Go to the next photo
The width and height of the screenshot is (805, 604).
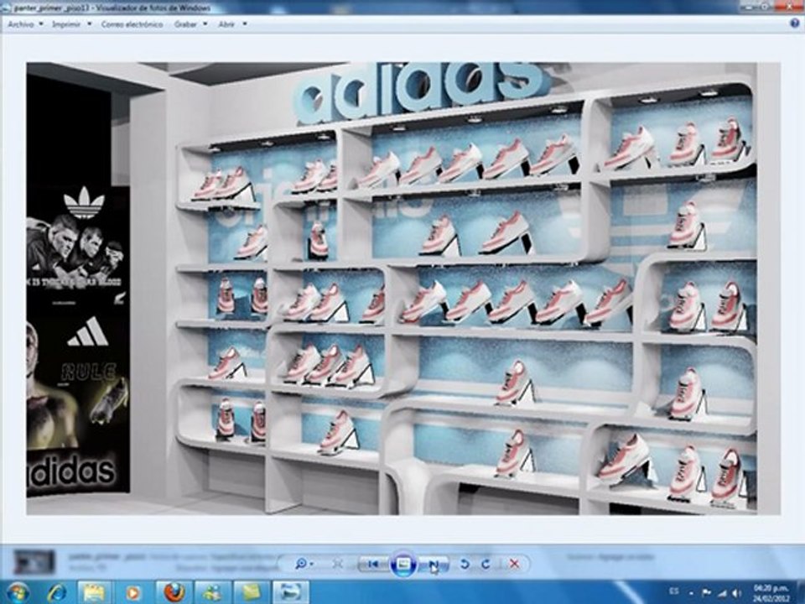pyautogui.click(x=434, y=565)
